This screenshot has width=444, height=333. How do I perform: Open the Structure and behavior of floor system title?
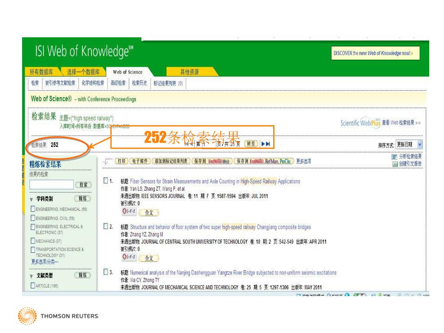220,227
